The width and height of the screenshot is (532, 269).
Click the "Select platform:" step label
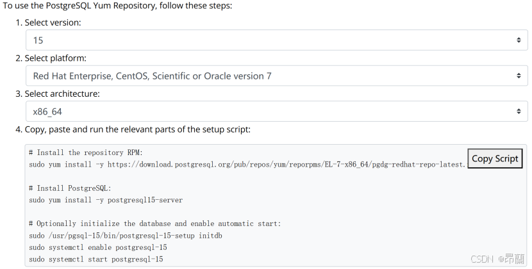(55, 58)
